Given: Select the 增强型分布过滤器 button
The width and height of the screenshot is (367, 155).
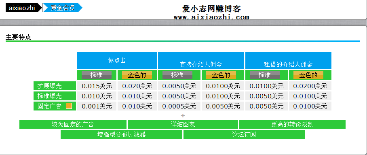Looking at the screenshot, I should 121,134.
